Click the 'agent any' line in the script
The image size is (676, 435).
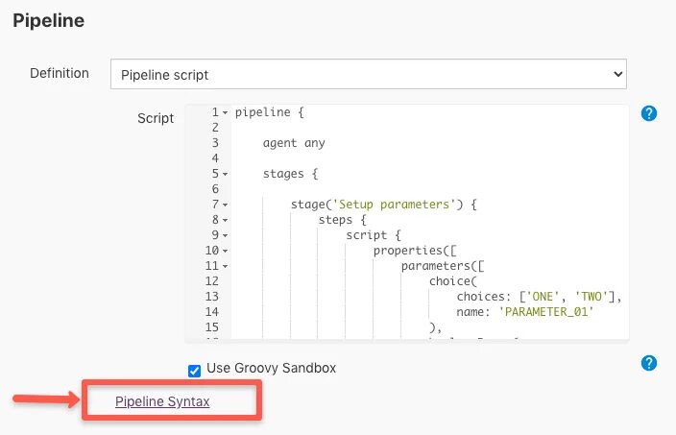point(294,143)
